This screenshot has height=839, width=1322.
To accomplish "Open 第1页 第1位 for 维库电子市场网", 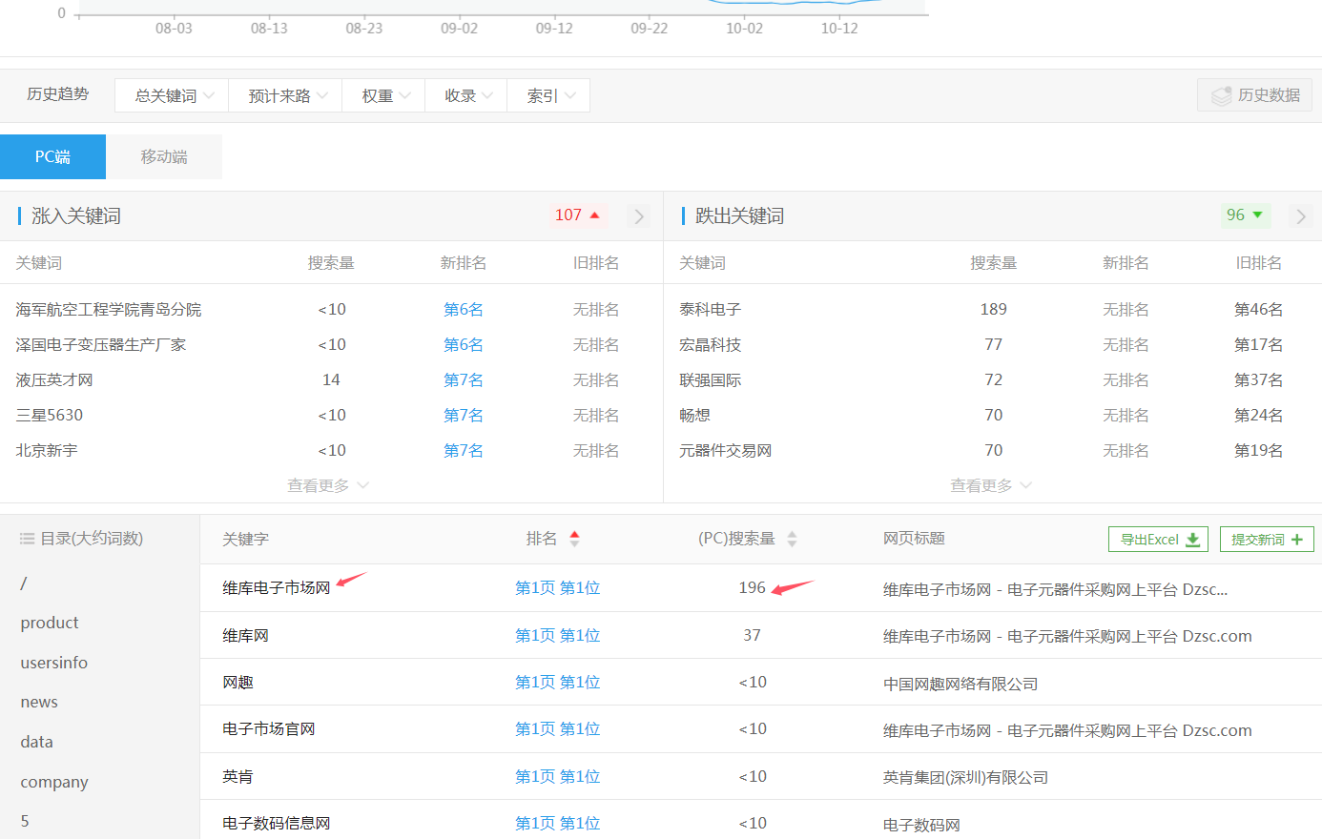I will pyautogui.click(x=558, y=588).
